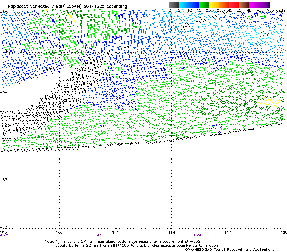Click the purple '4:23' time label

101,235
